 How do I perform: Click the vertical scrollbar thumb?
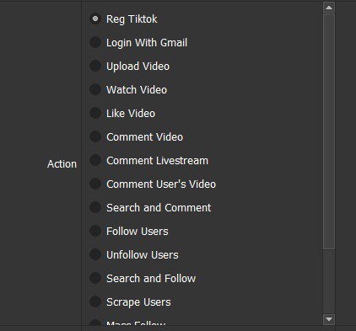coord(329,131)
